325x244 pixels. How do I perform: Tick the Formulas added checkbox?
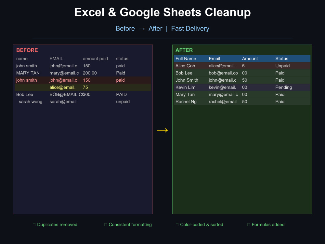(249, 225)
